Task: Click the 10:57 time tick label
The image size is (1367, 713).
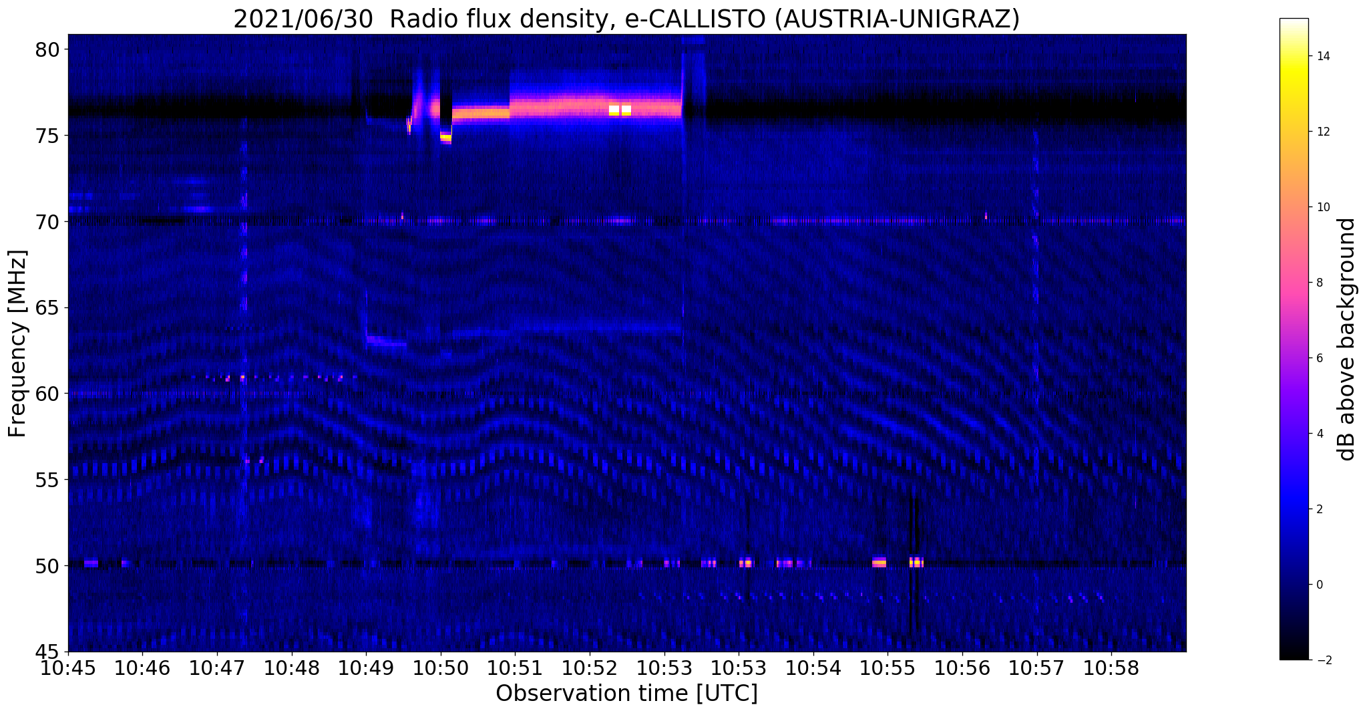Action: [x=1037, y=668]
